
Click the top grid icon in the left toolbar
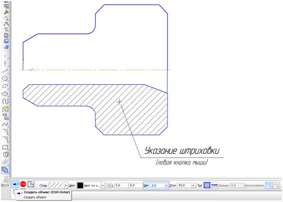click(x=6, y=6)
